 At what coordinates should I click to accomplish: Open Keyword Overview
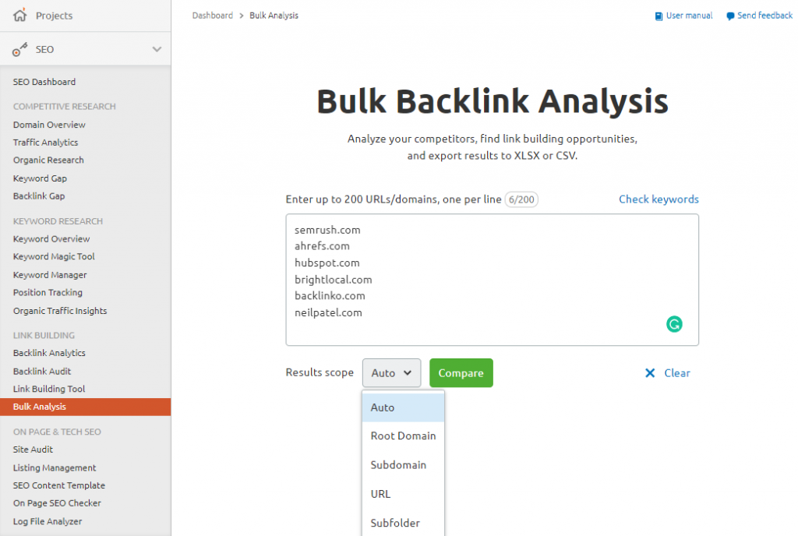(51, 239)
